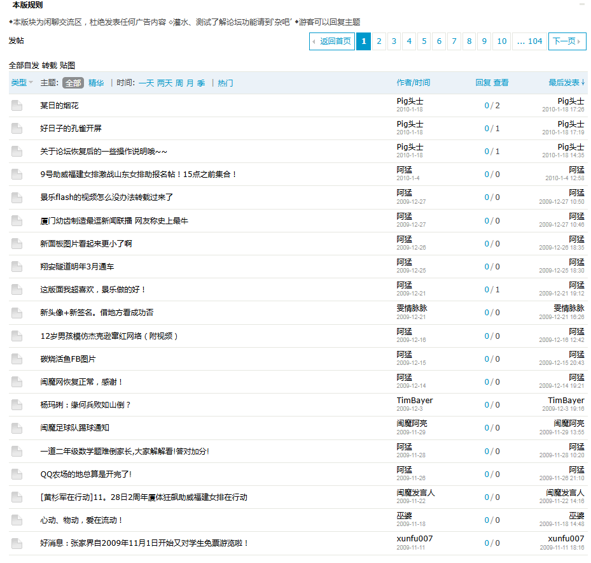Click reply count of 某日的烟花 row
The height and width of the screenshot is (563, 591).
pyautogui.click(x=487, y=106)
